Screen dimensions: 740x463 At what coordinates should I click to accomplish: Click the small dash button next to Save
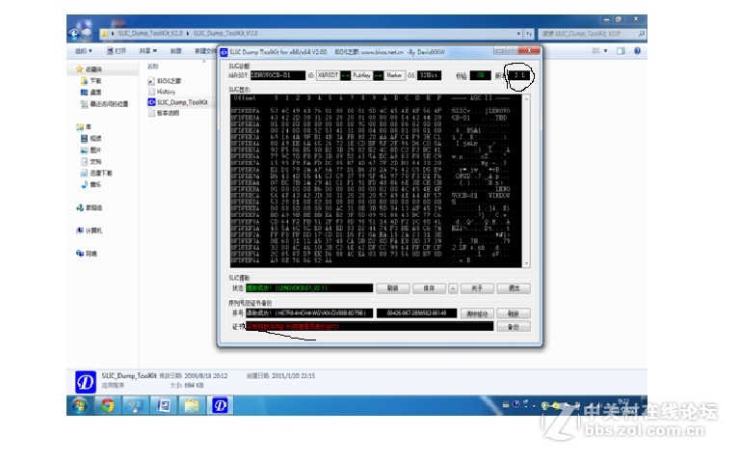453,288
